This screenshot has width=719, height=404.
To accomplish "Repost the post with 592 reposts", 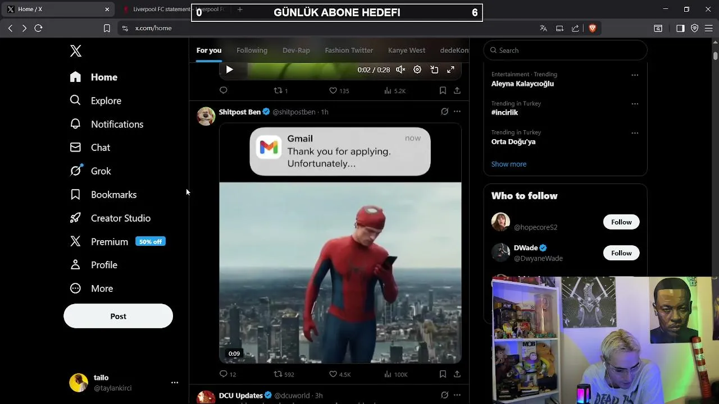I will 284,374.
